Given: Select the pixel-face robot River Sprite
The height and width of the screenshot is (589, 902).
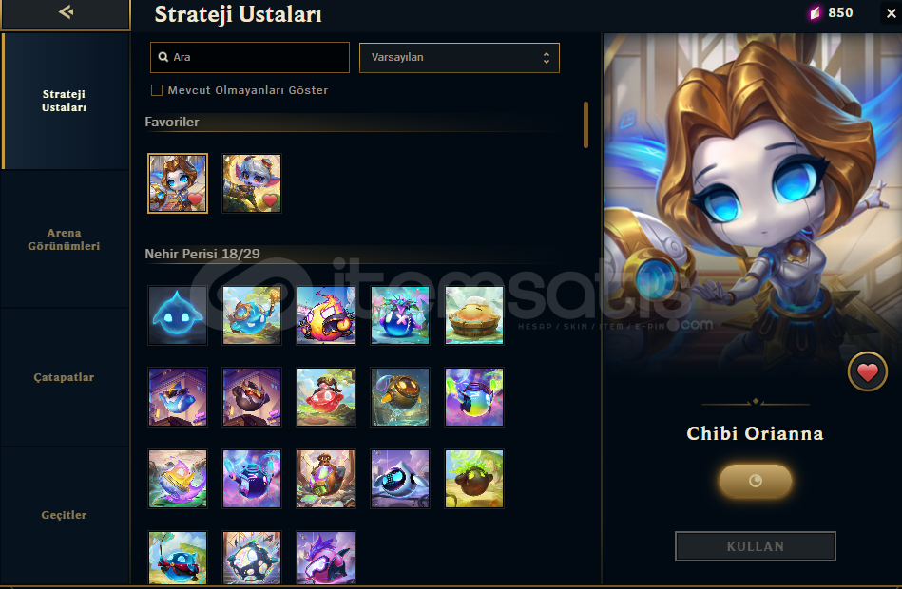Looking at the screenshot, I should coord(400,479).
